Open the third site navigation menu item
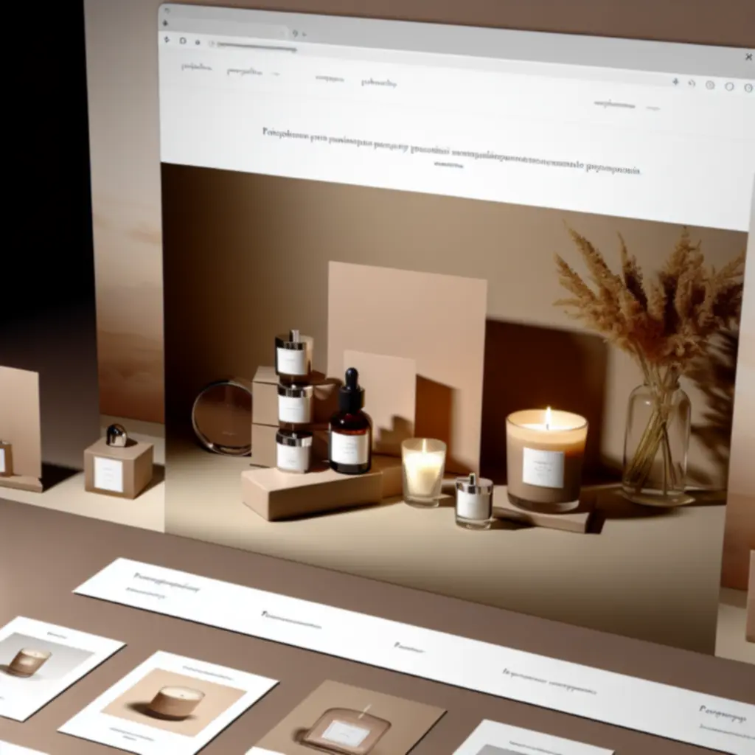 click(x=330, y=78)
